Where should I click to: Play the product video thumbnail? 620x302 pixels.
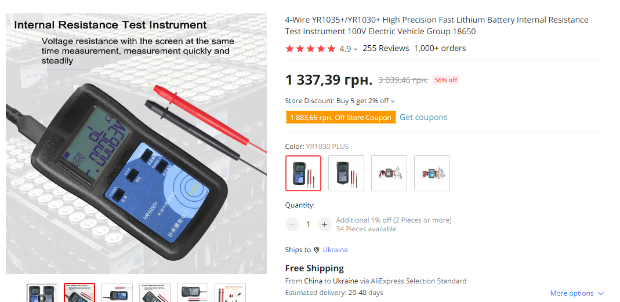[x=42, y=294]
